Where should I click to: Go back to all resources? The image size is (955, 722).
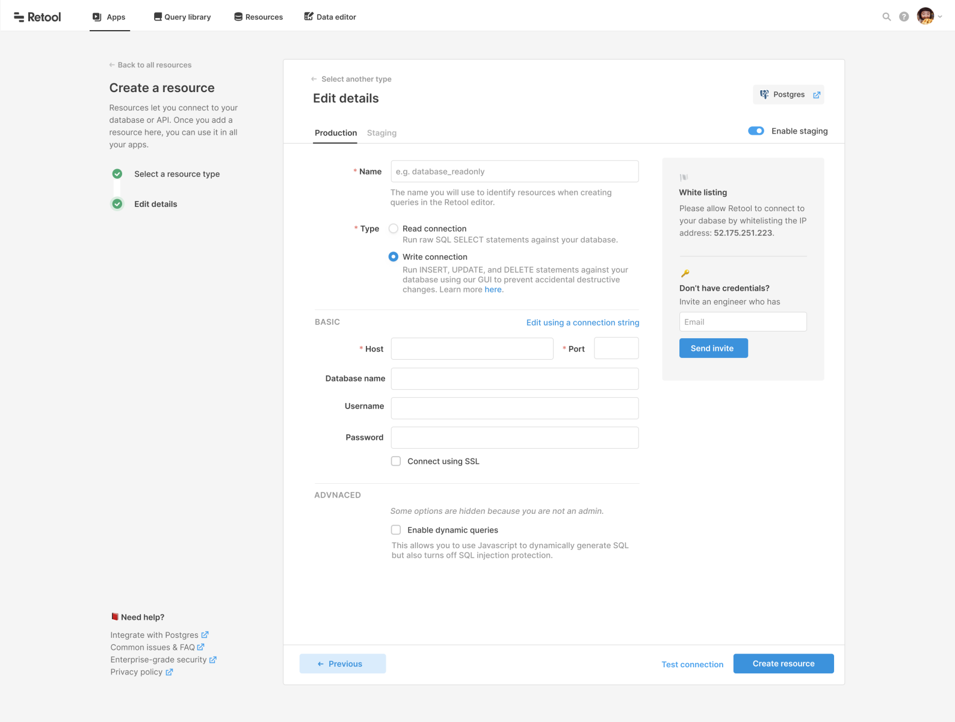(x=150, y=65)
